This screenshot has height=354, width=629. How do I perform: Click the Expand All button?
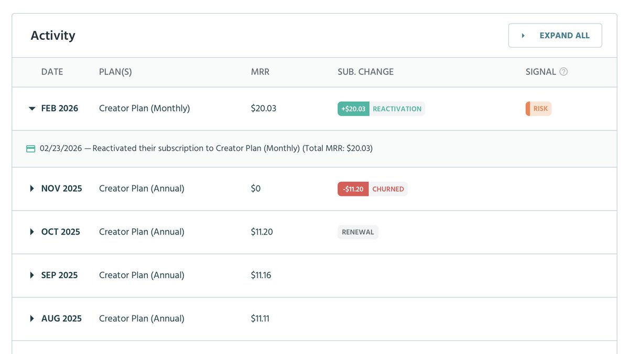[555, 36]
